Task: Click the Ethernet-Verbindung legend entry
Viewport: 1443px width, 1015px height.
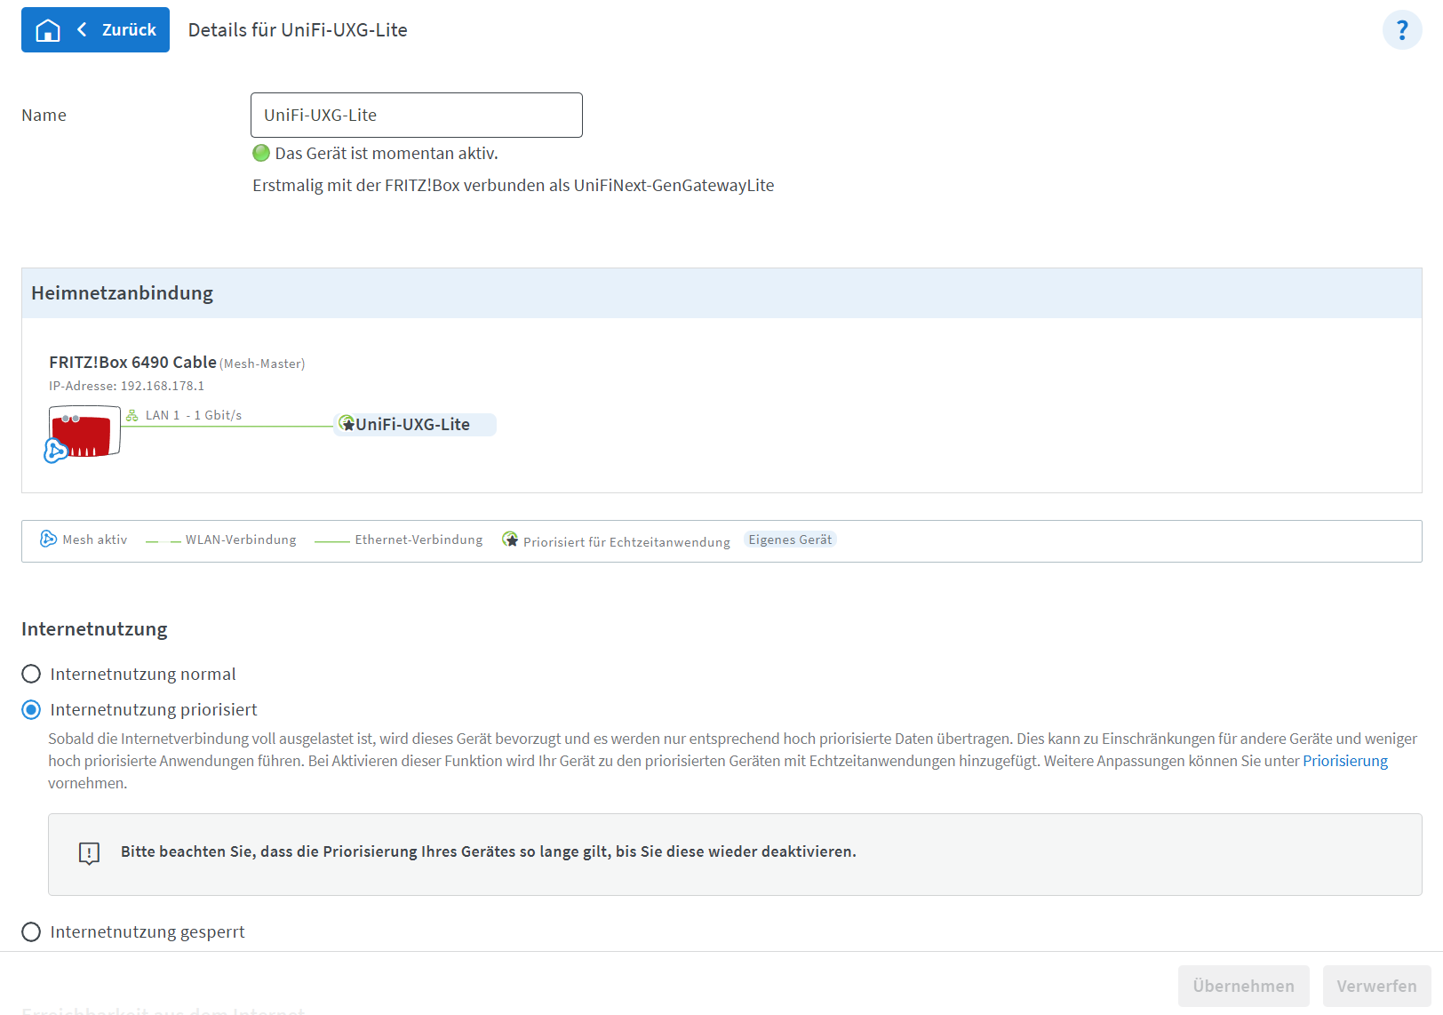Action: [399, 539]
